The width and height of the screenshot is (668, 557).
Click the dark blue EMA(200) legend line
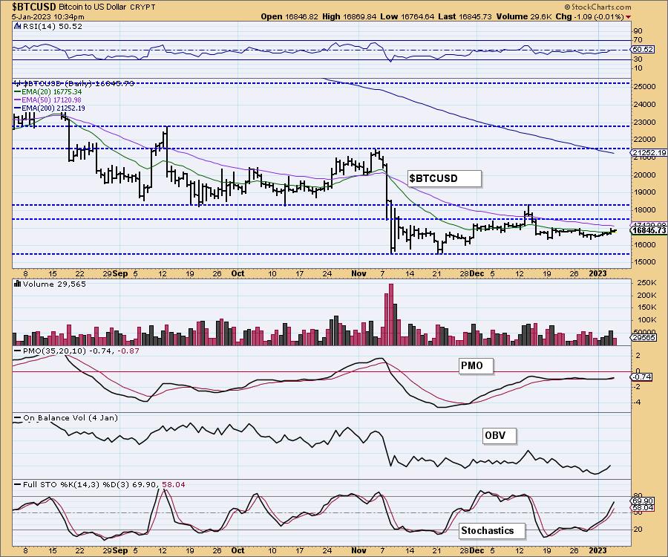[18, 108]
